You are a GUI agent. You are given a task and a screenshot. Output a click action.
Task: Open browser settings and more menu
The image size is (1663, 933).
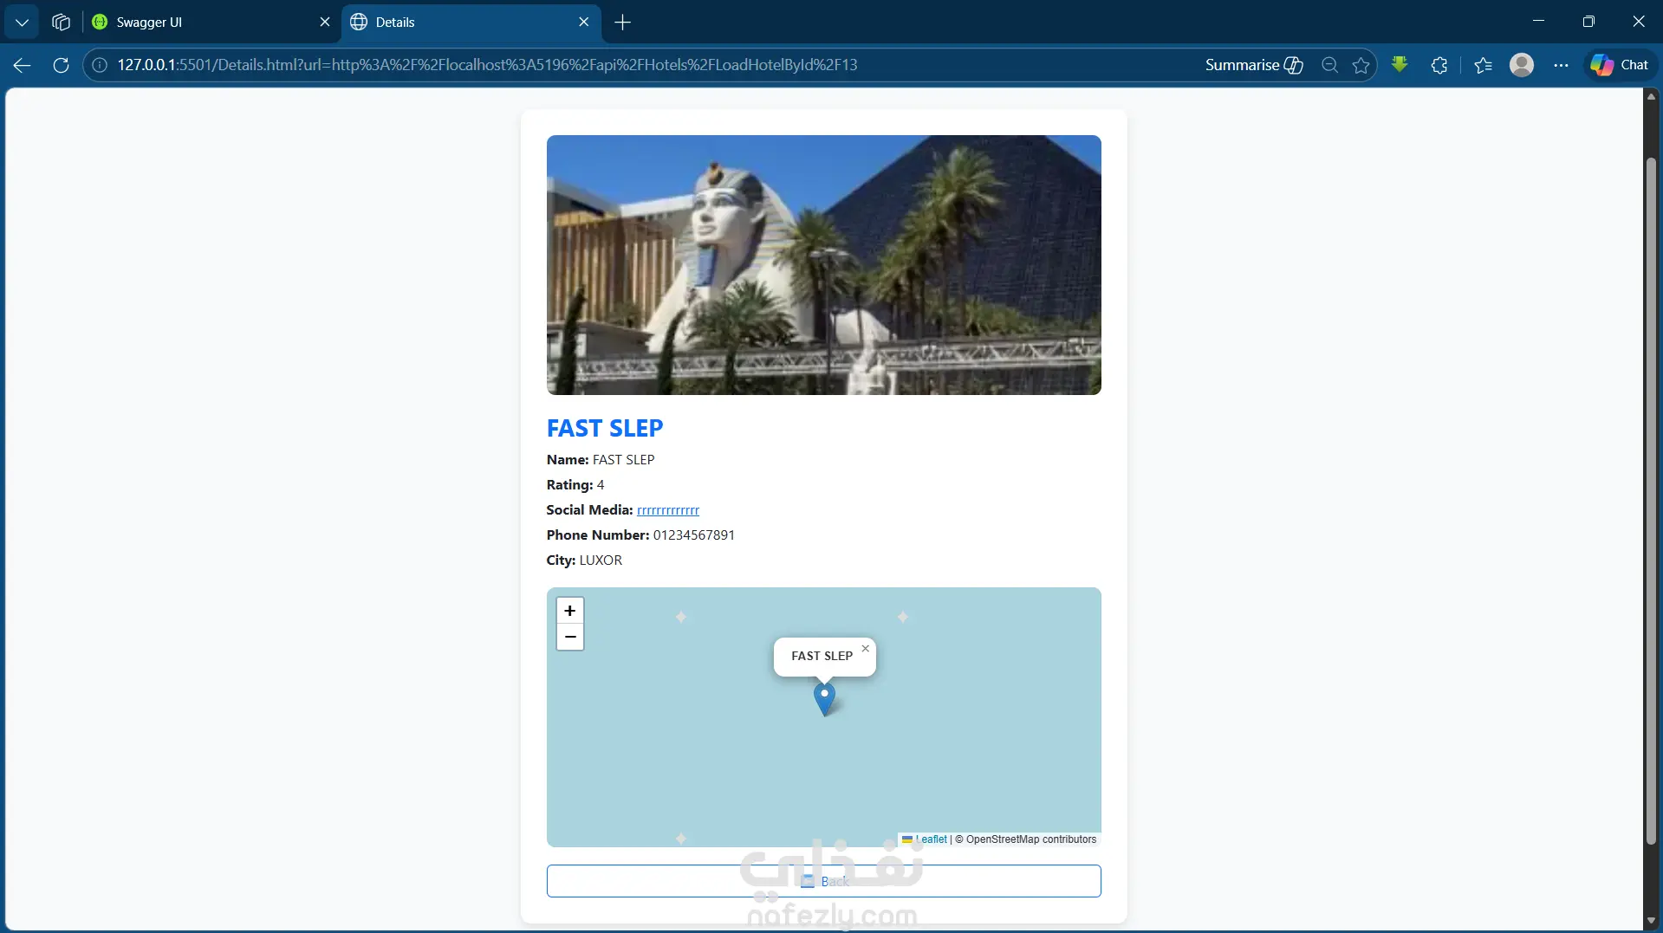[1561, 65]
